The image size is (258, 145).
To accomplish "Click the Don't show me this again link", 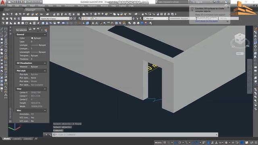I will pos(206,21).
